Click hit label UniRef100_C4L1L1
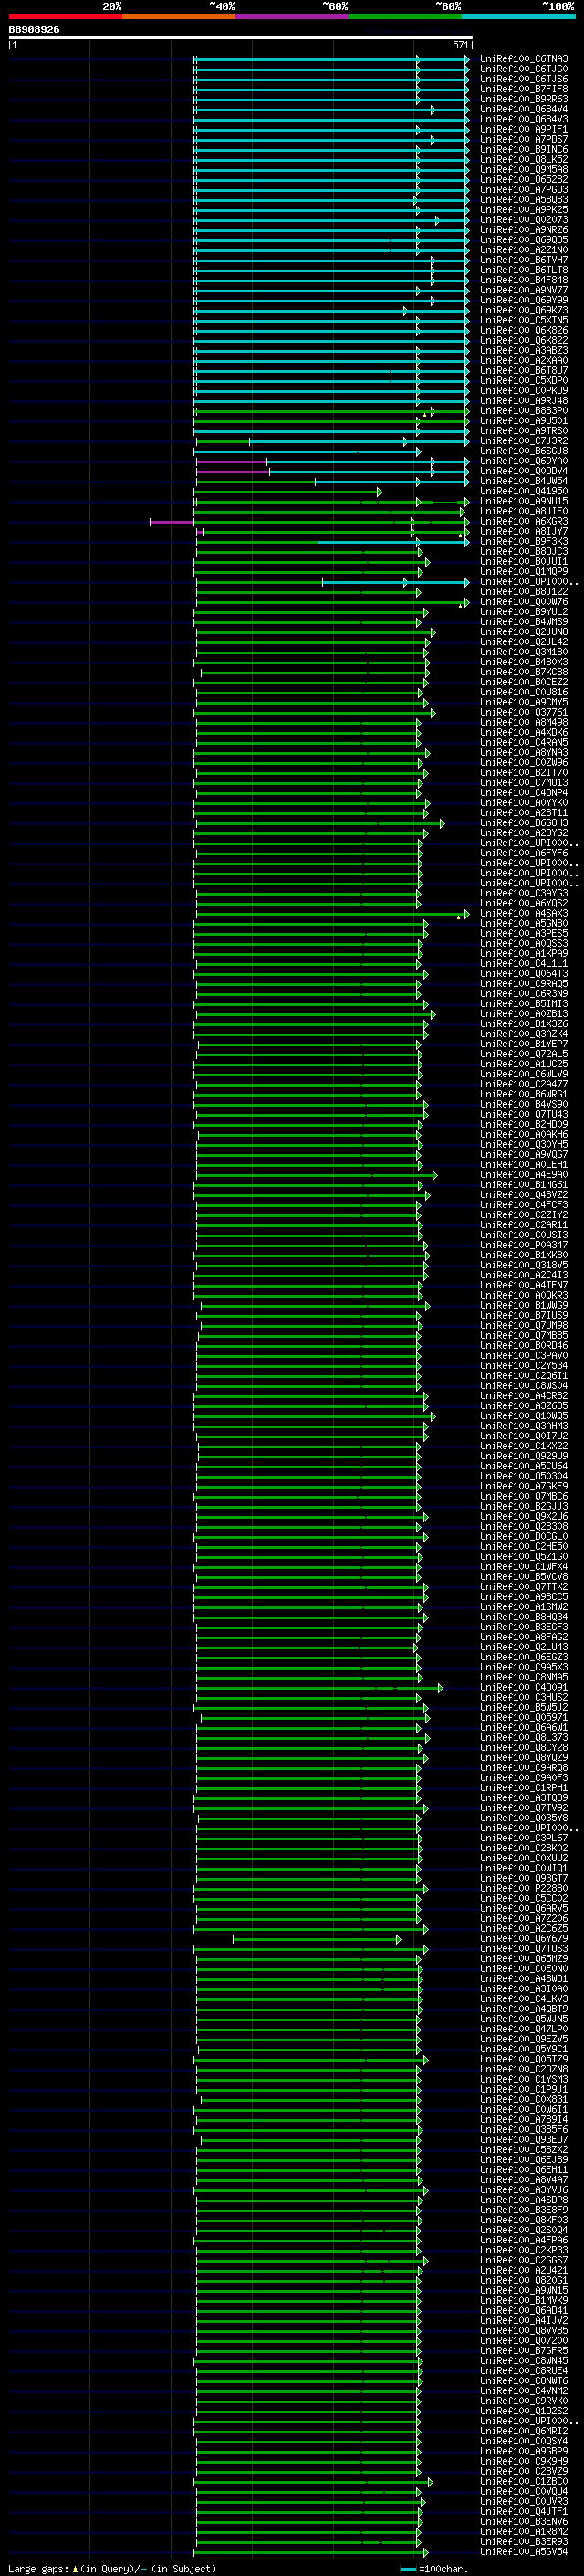The height and width of the screenshot is (2576, 584). (x=524, y=964)
